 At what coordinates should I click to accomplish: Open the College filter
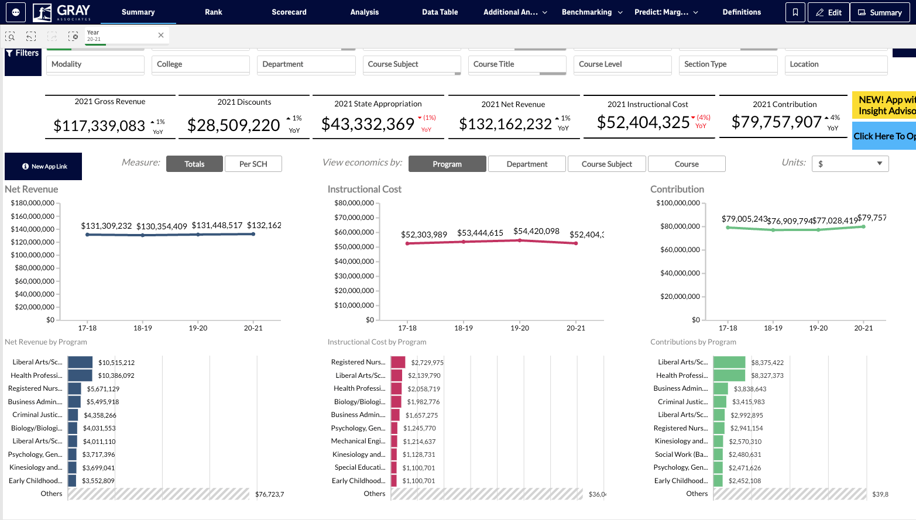201,64
